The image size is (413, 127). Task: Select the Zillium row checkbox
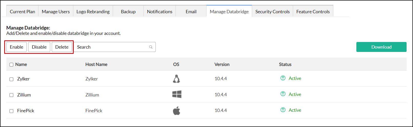point(11,95)
